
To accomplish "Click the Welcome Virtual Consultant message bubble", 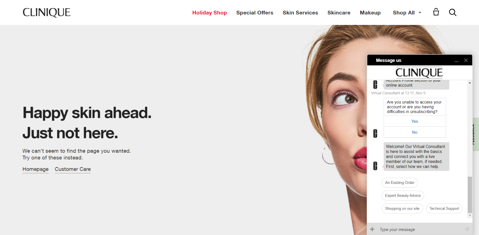I will (416, 156).
